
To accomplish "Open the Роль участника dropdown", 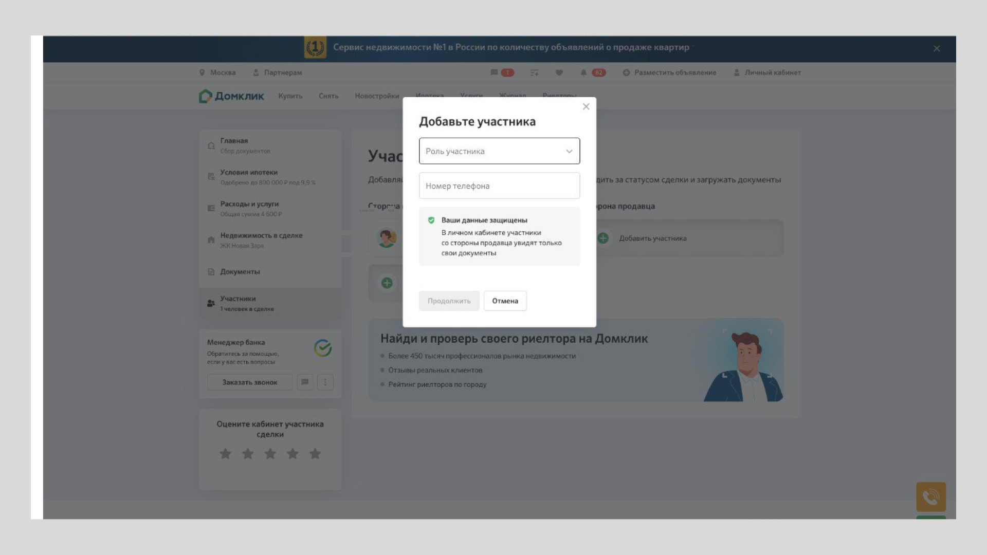I will (x=499, y=151).
